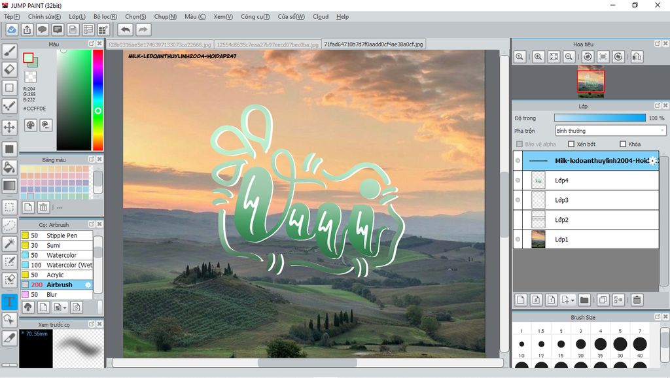Open the Cloud menu
Screen dimensions: 670x378
[x=321, y=16]
